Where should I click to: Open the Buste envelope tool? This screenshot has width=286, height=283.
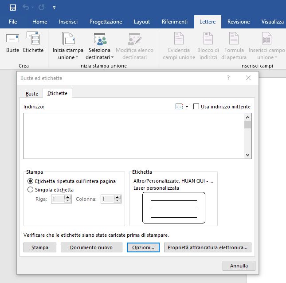12,43
